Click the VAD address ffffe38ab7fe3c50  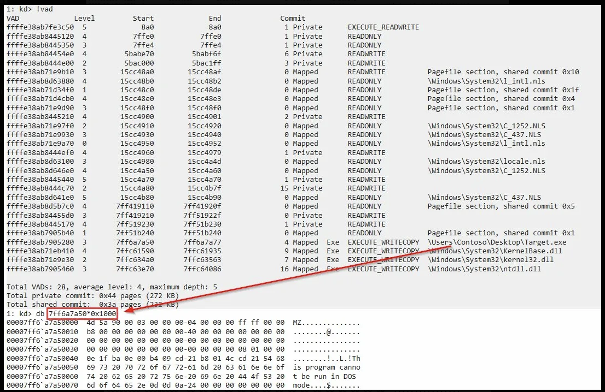(40, 27)
